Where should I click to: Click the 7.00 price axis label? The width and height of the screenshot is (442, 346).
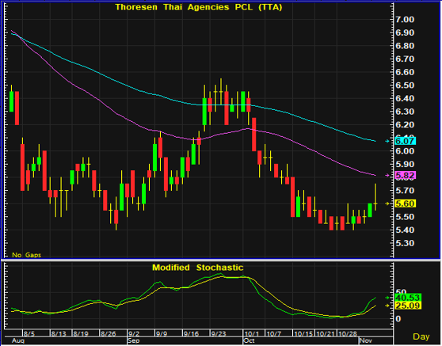tap(405, 20)
